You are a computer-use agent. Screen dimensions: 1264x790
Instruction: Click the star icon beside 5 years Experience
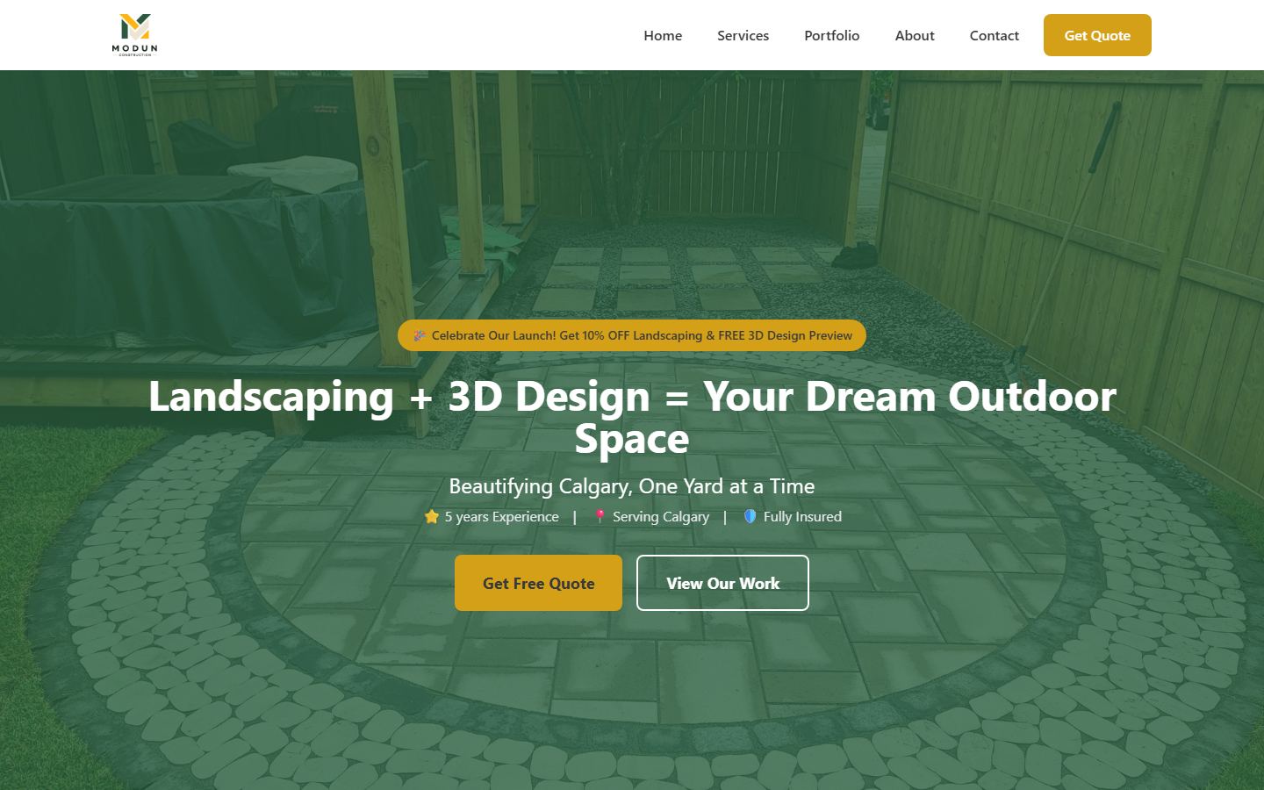tap(431, 517)
